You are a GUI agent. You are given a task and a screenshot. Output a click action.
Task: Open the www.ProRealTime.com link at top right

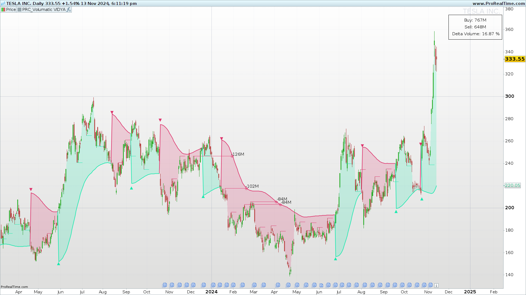[x=498, y=4]
